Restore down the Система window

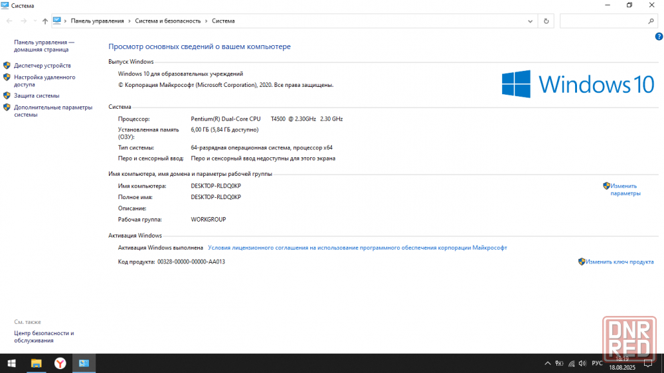pos(629,5)
